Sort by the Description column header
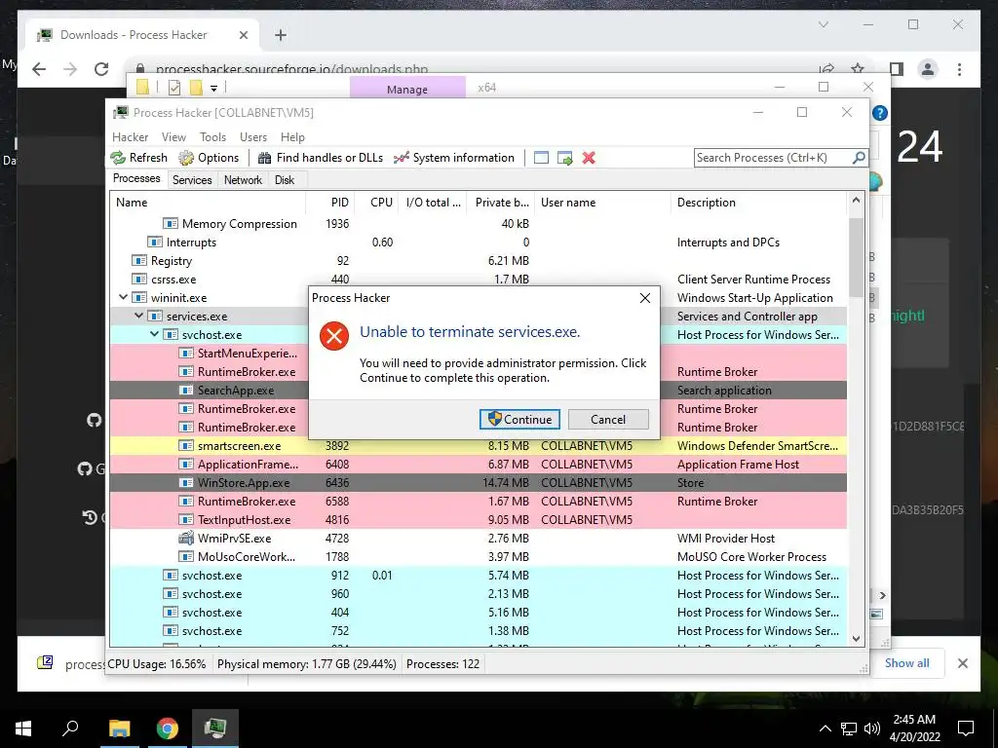 [758, 203]
